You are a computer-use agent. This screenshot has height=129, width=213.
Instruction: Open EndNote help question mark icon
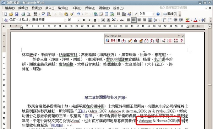(x=181, y=40)
